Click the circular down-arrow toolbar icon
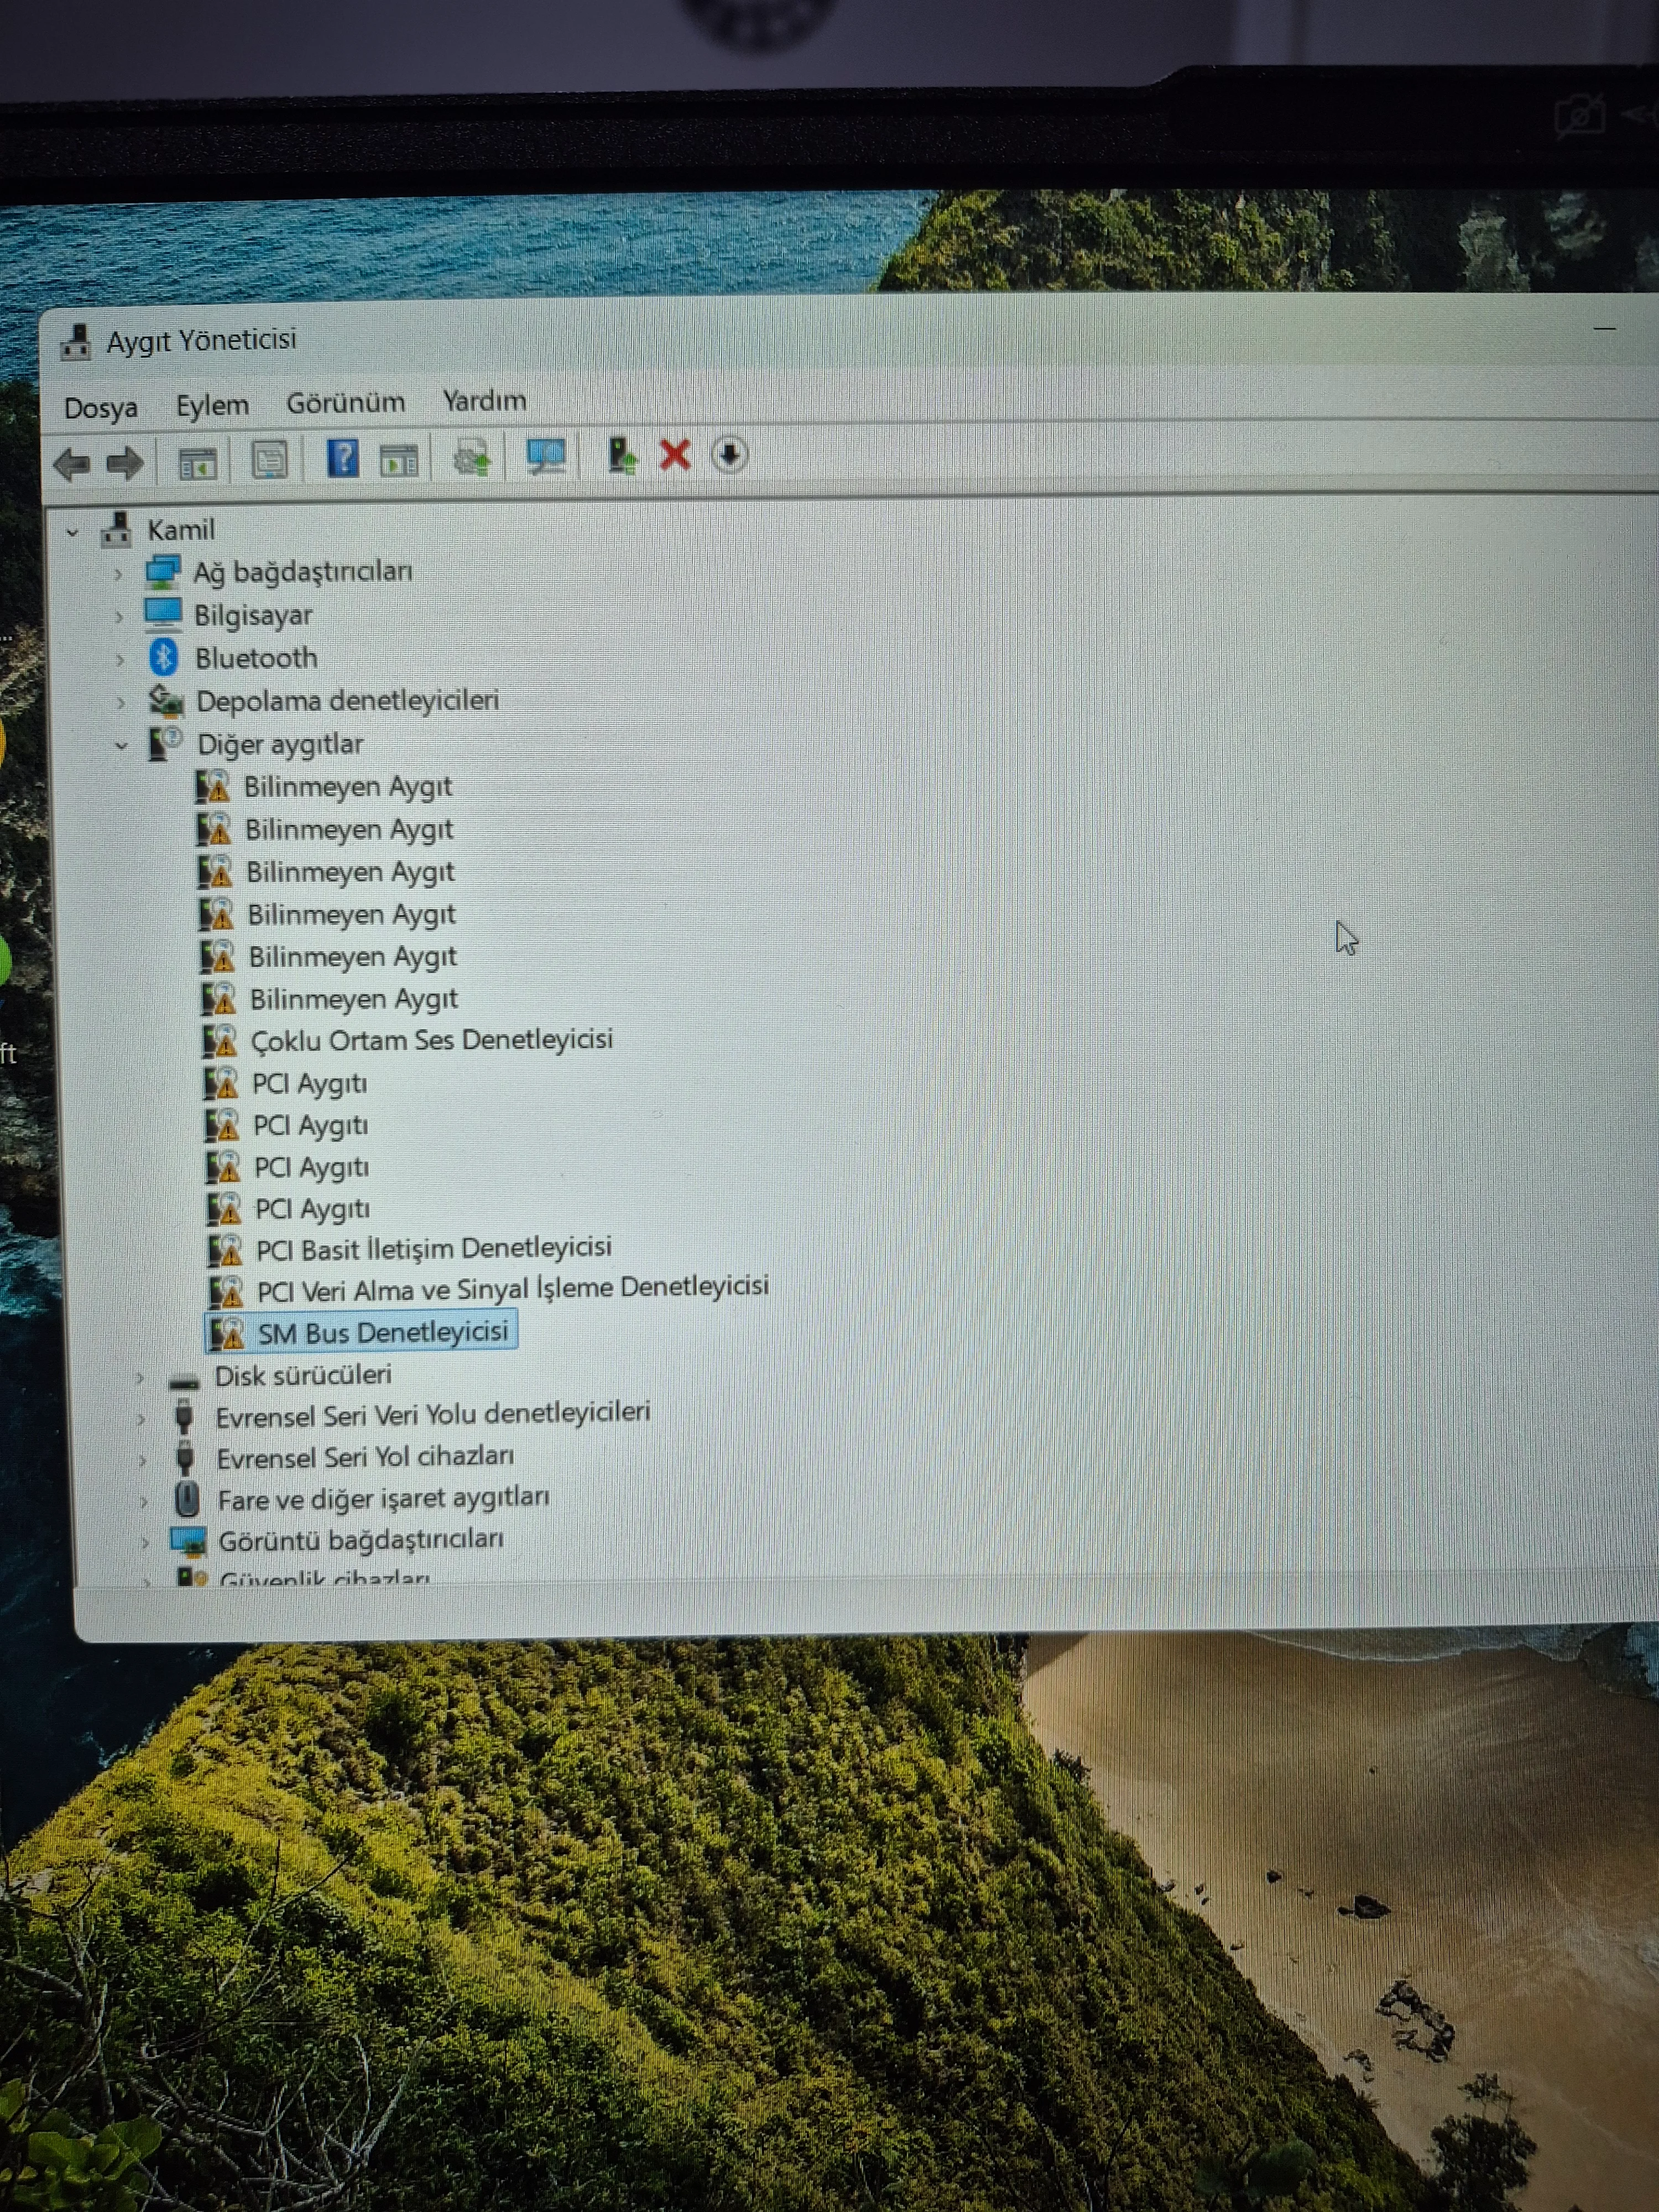The image size is (1659, 2212). (x=729, y=455)
